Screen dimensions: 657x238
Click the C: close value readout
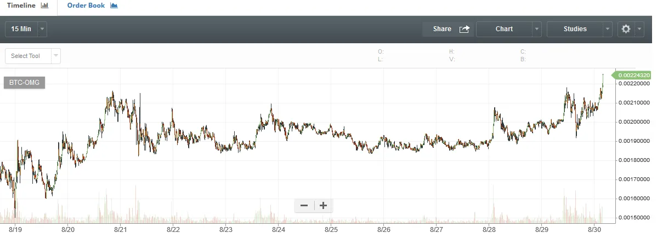[523, 52]
